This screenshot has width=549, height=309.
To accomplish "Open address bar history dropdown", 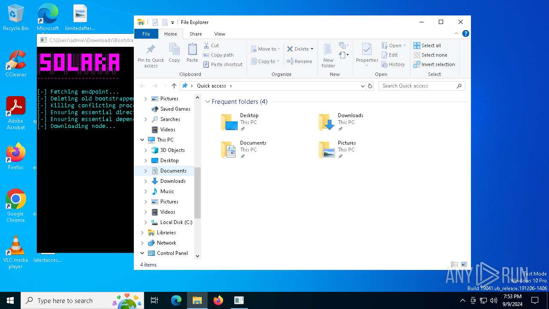I will (x=363, y=86).
